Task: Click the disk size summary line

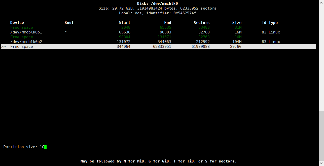Action: click(x=157, y=8)
